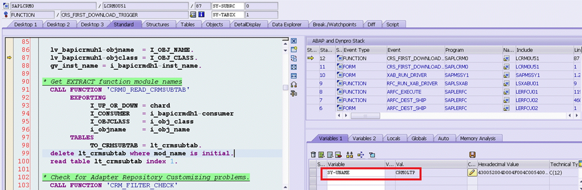Click the stack left scroll arrow near thumb
Screen dimensions: 582x190
click(x=339, y=116)
